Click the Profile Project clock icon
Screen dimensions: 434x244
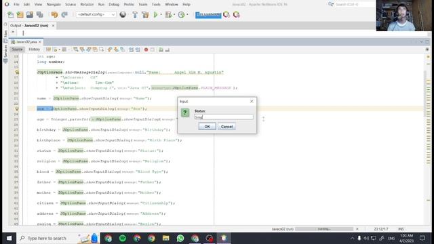point(181,15)
